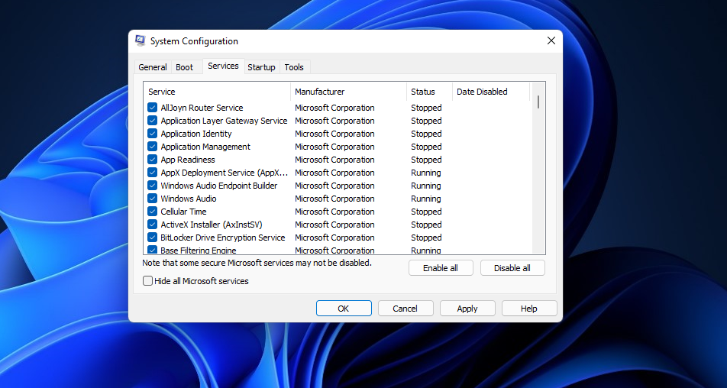
Task: Select BitLocker Drive Encryption Service name
Action: coord(222,238)
